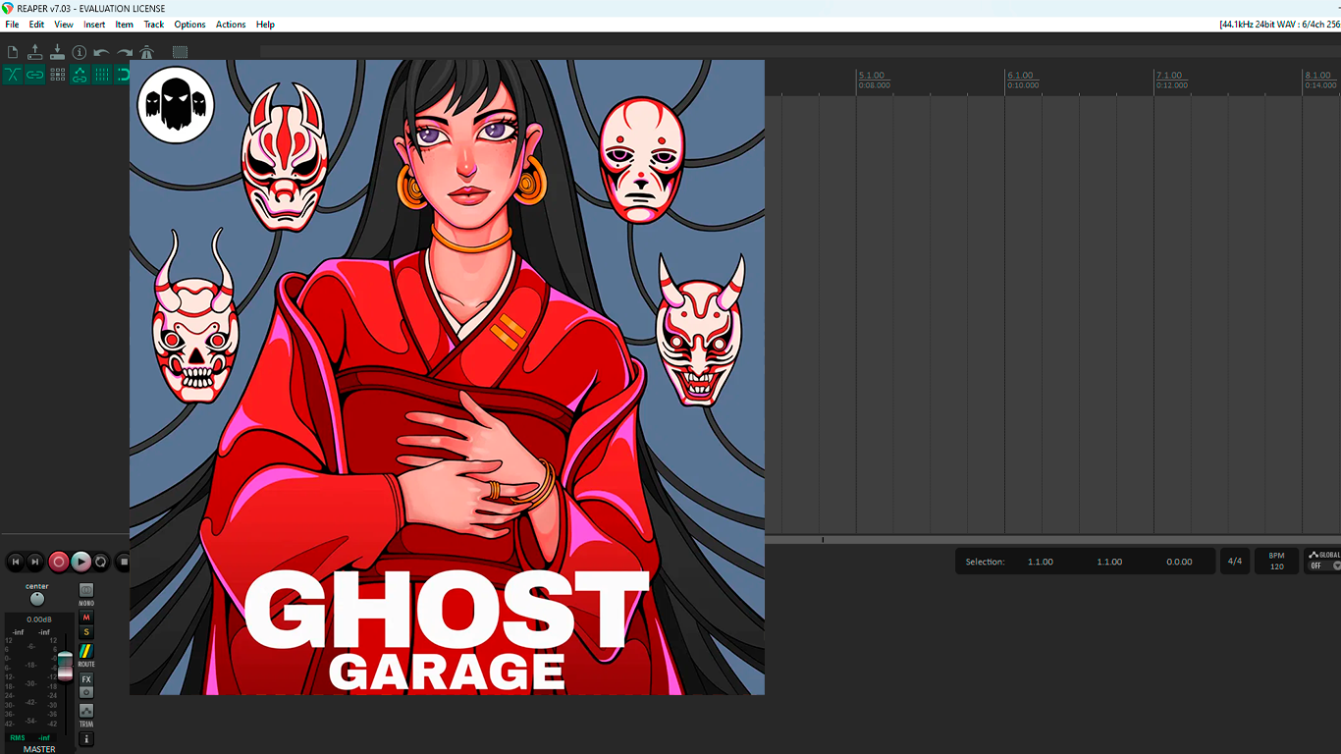Click the selection start field 1.1.00
Image resolution: width=1341 pixels, height=754 pixels.
1041,562
